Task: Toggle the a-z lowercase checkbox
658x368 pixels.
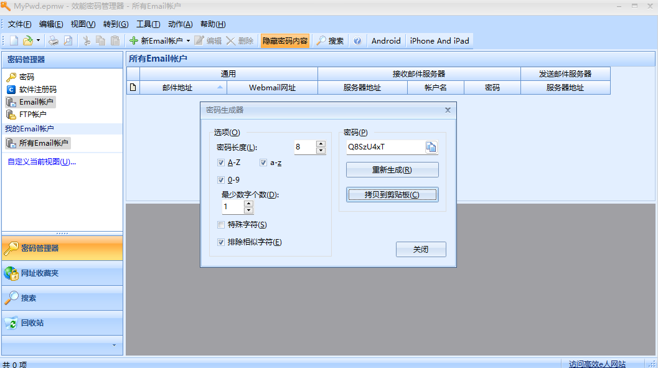Action: click(x=263, y=163)
